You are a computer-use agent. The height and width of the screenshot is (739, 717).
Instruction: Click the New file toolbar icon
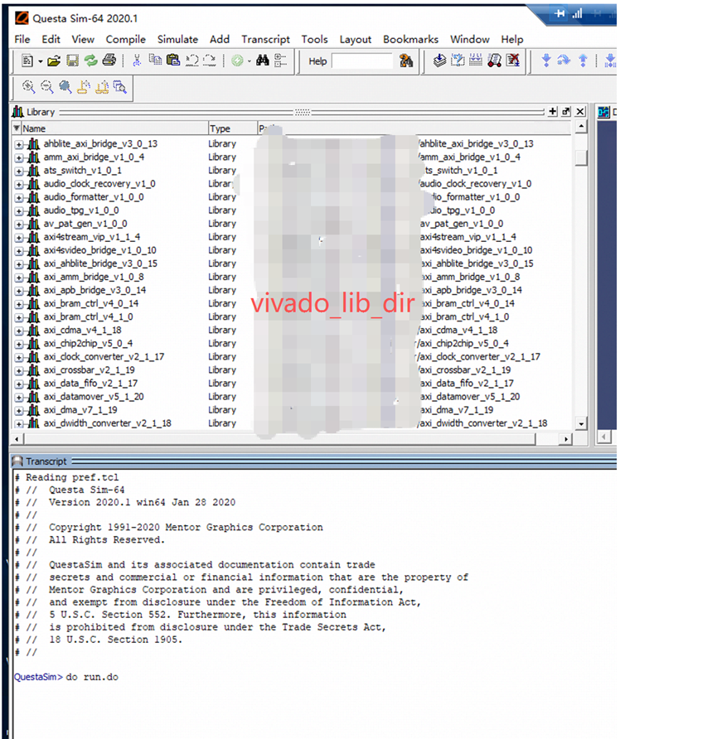coord(27,60)
